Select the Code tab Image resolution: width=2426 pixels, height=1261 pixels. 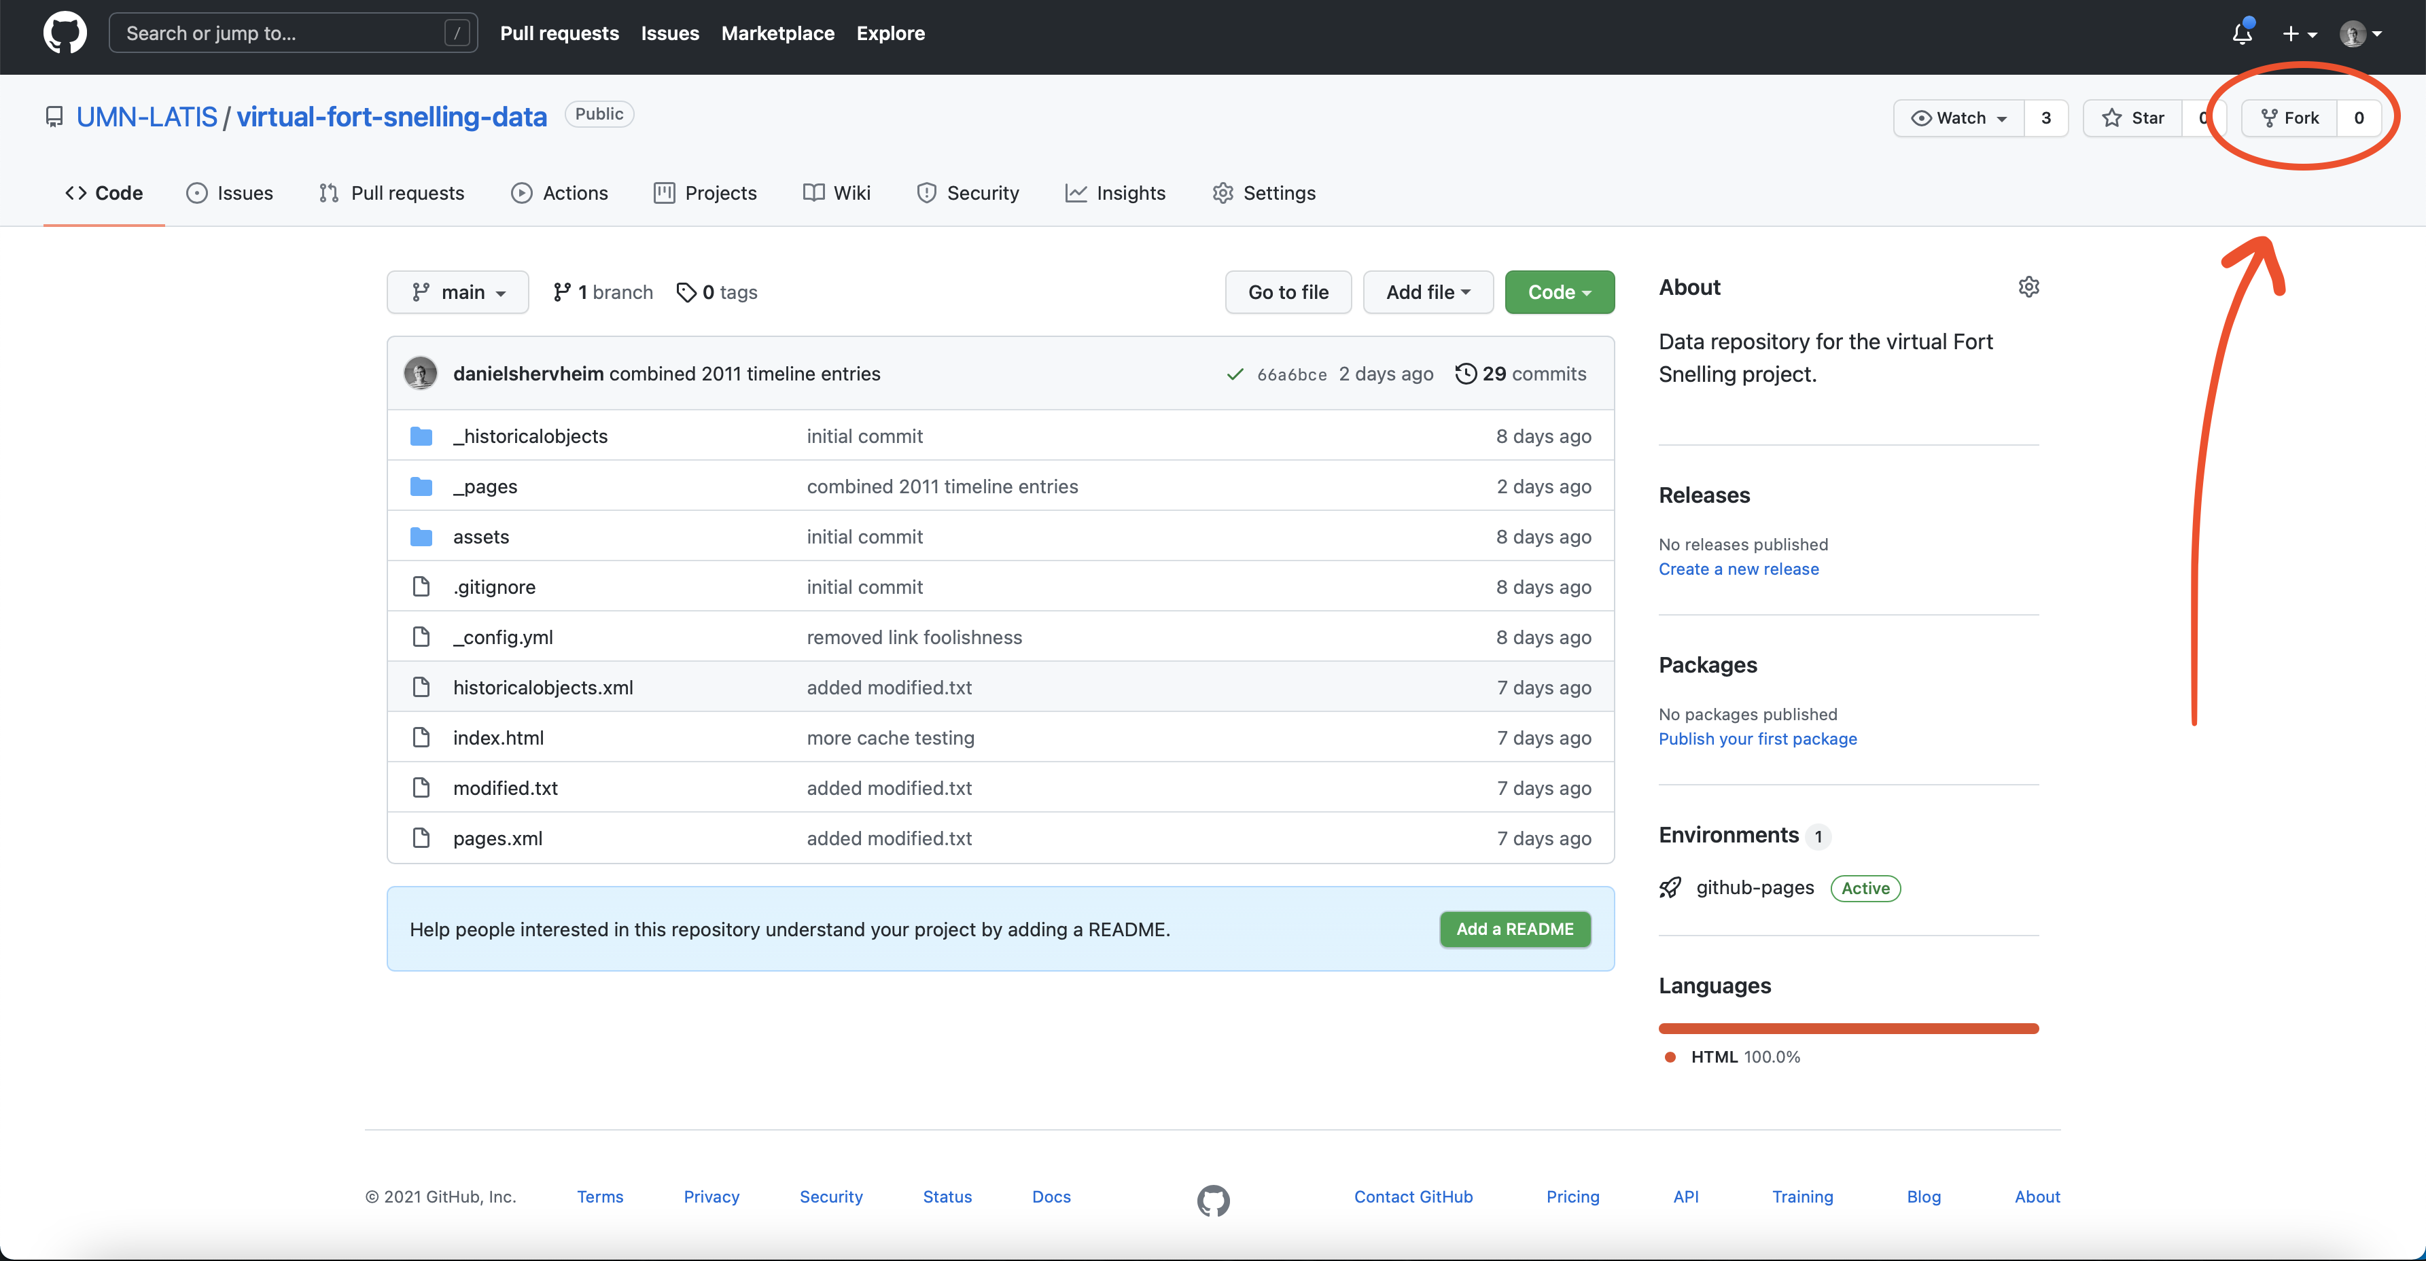103,193
